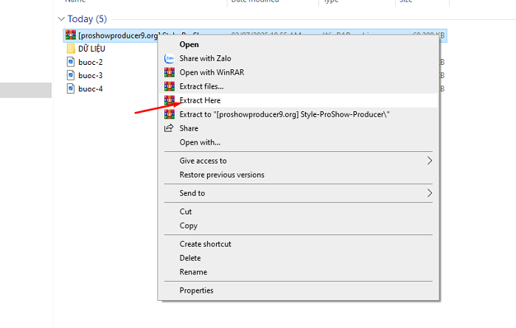Image resolution: width=516 pixels, height=328 pixels.
Task: Click the Today (5) group header label
Action: pos(87,19)
